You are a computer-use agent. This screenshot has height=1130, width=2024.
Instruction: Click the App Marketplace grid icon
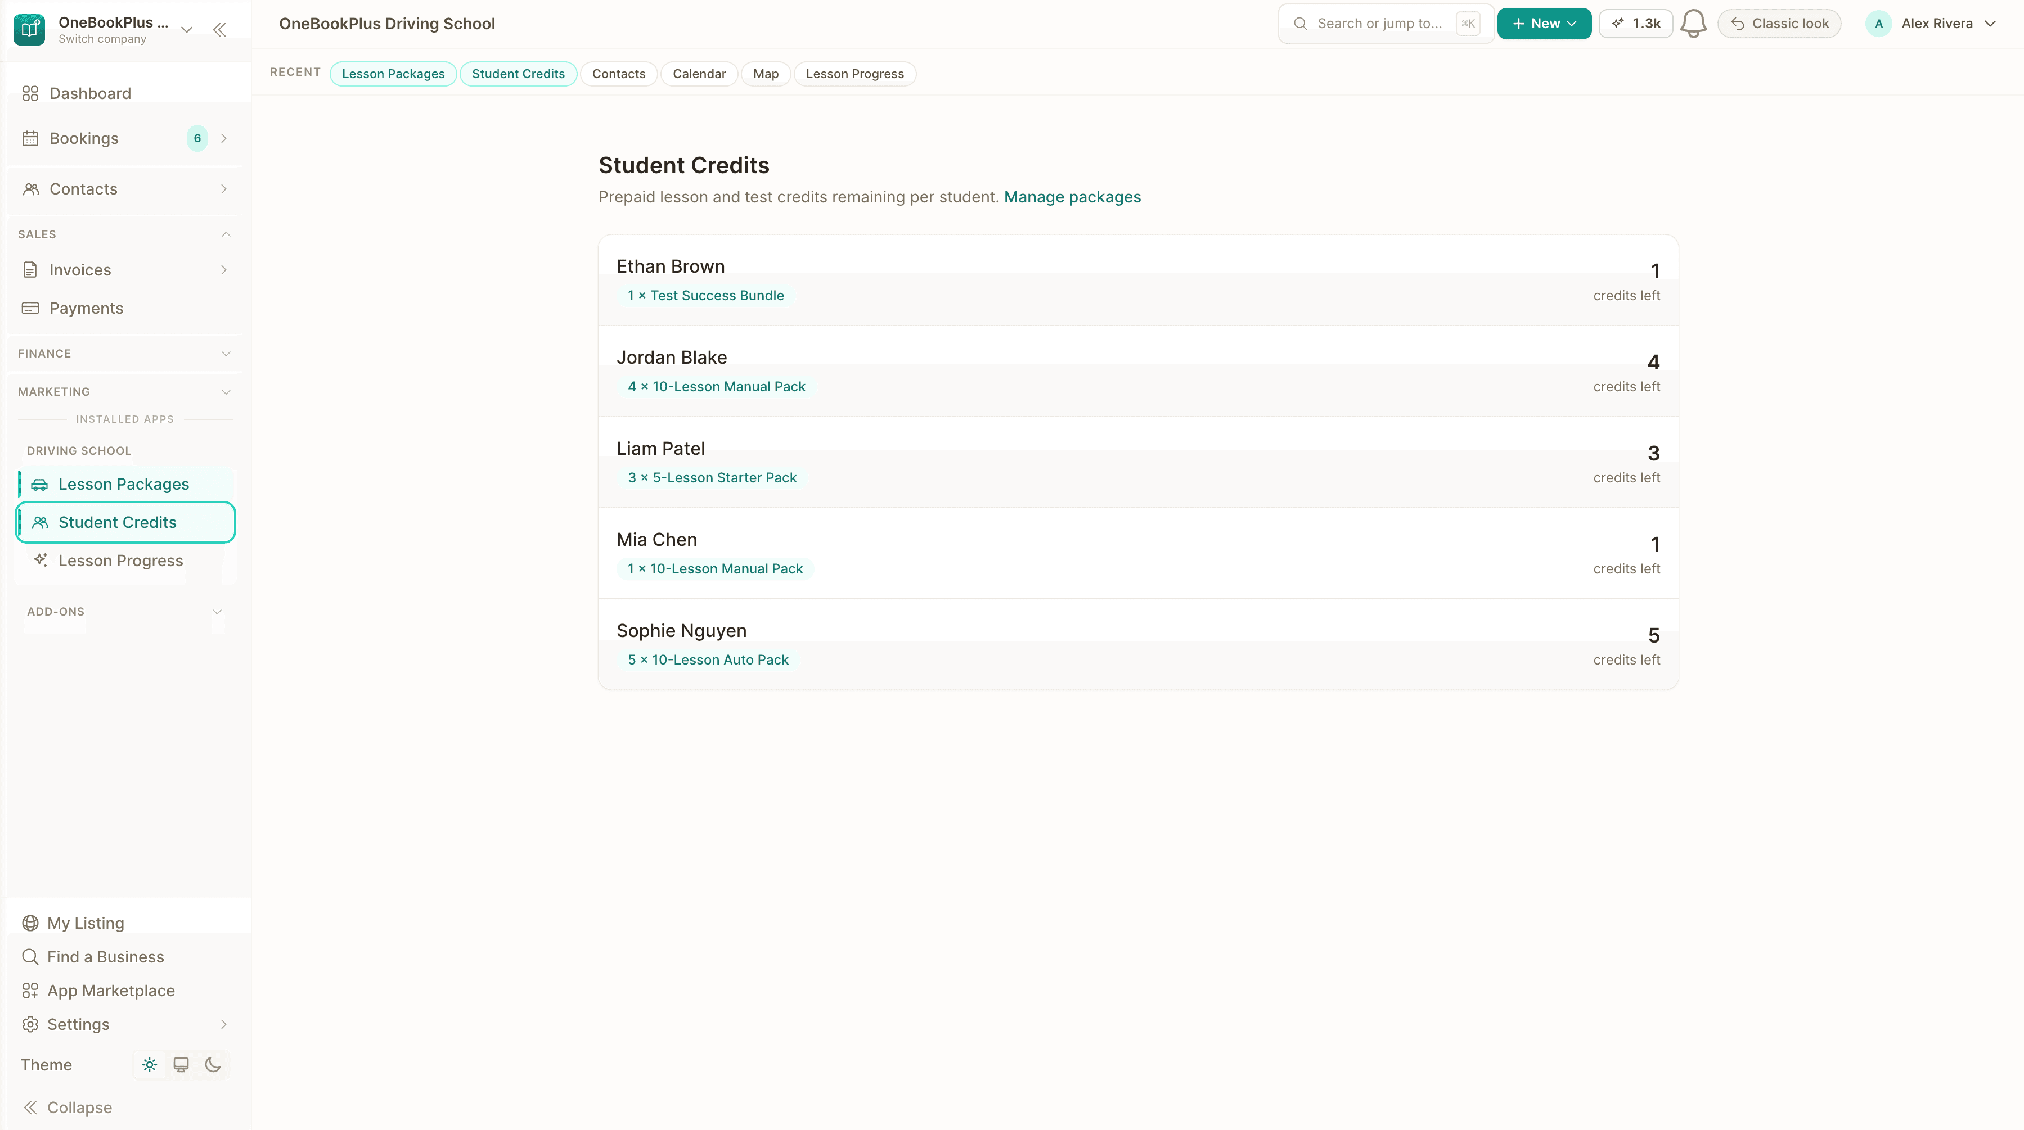(x=30, y=991)
